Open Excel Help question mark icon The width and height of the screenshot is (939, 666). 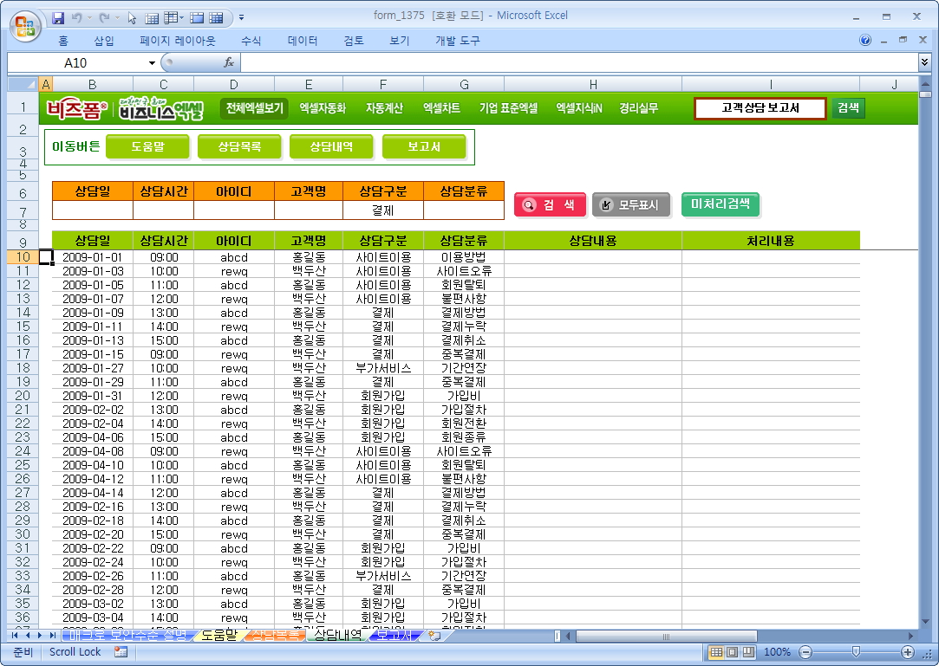click(x=865, y=40)
